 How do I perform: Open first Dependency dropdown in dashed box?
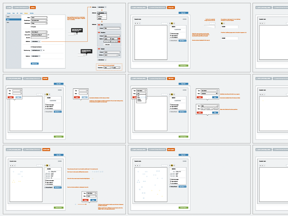click(x=108, y=68)
